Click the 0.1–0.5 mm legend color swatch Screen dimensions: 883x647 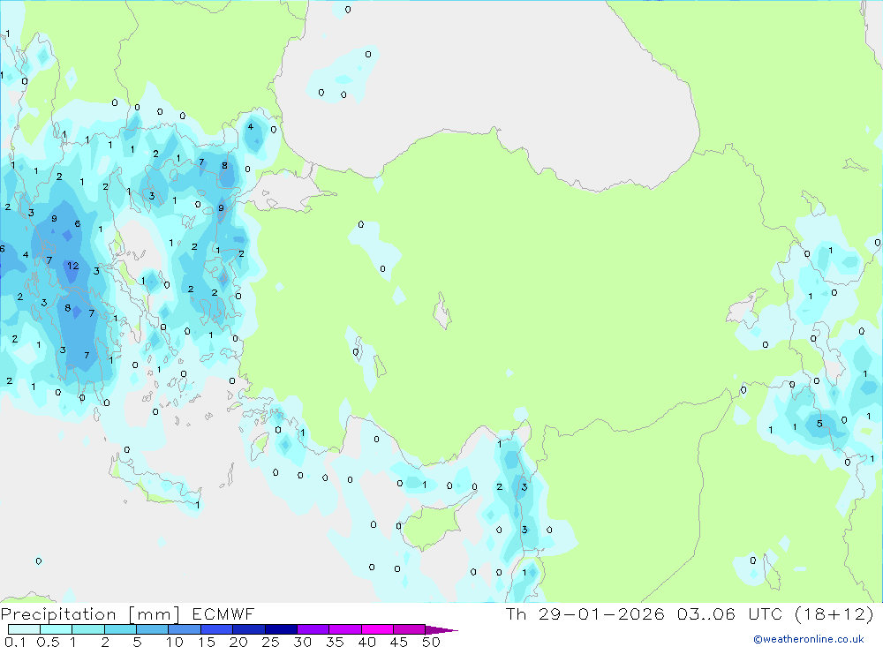(x=24, y=629)
